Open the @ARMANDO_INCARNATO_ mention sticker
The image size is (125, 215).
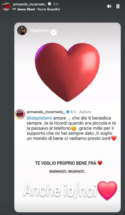pyautogui.click(x=67, y=171)
